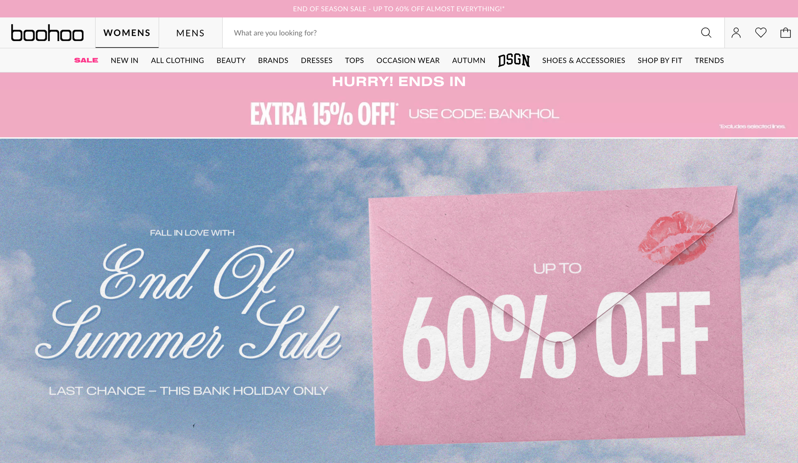Screen dimensions: 798x463
Task: Open the OCCASION WEAR category
Action: pyautogui.click(x=408, y=60)
